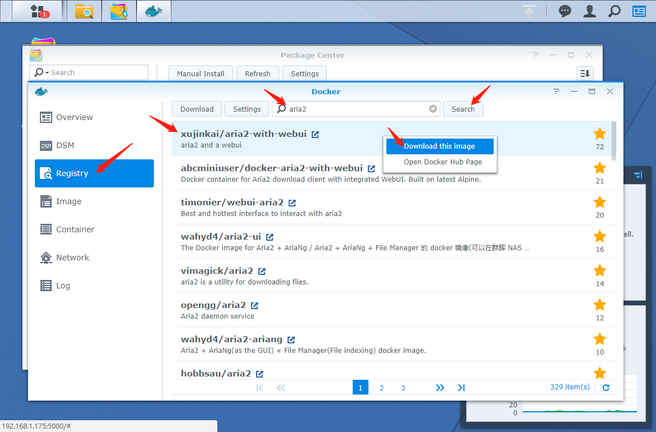Open notifications chat bubble icon

(565, 11)
